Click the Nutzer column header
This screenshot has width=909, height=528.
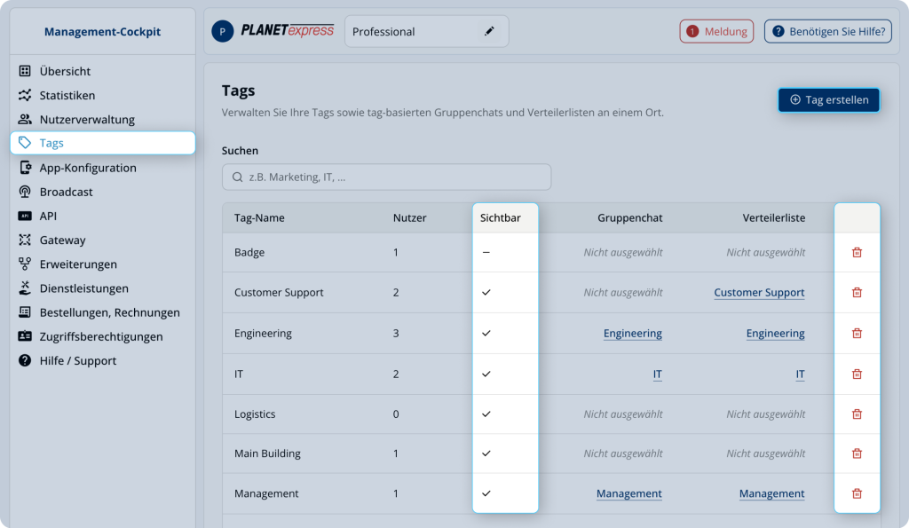(x=409, y=218)
